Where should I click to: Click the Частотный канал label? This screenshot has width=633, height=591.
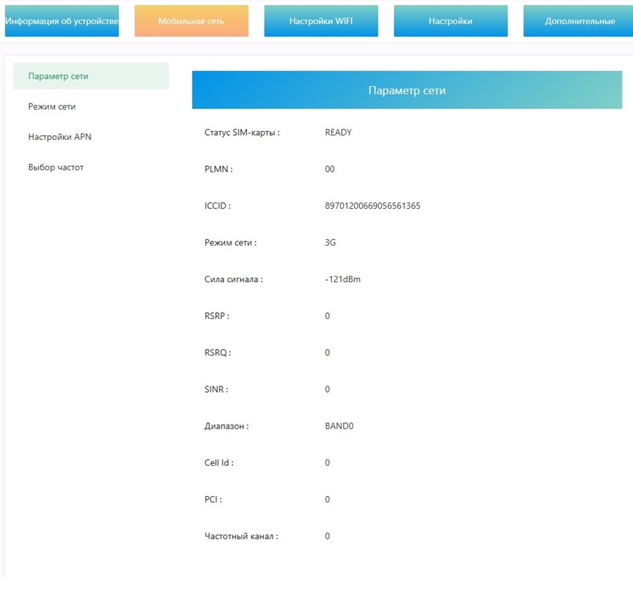[x=241, y=536]
